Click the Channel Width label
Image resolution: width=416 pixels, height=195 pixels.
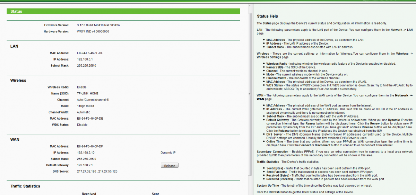click(59, 112)
